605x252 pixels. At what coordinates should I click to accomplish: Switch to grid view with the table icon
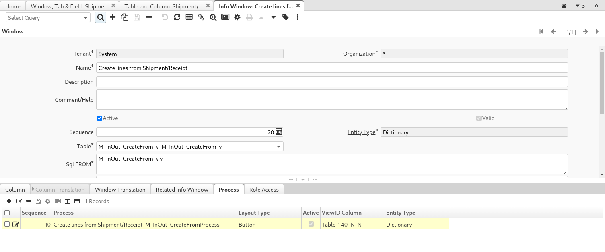click(189, 17)
